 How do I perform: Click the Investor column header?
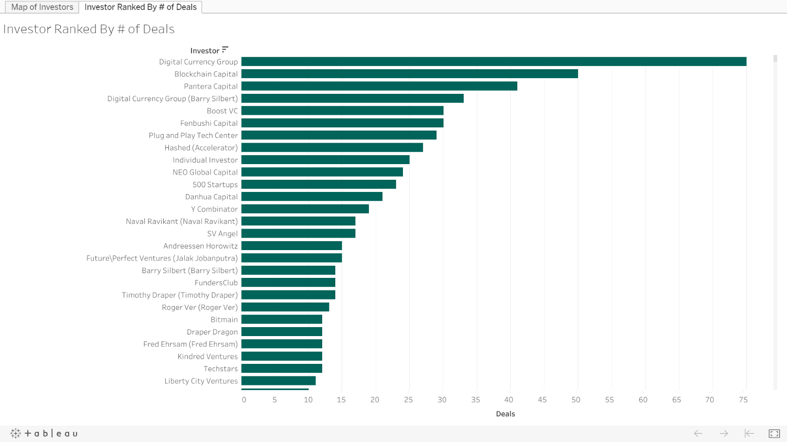pyautogui.click(x=205, y=50)
